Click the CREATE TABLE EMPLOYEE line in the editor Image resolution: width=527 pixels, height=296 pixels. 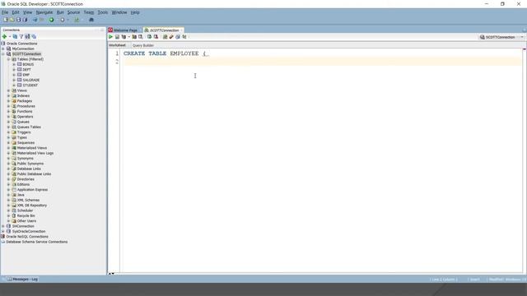point(166,53)
